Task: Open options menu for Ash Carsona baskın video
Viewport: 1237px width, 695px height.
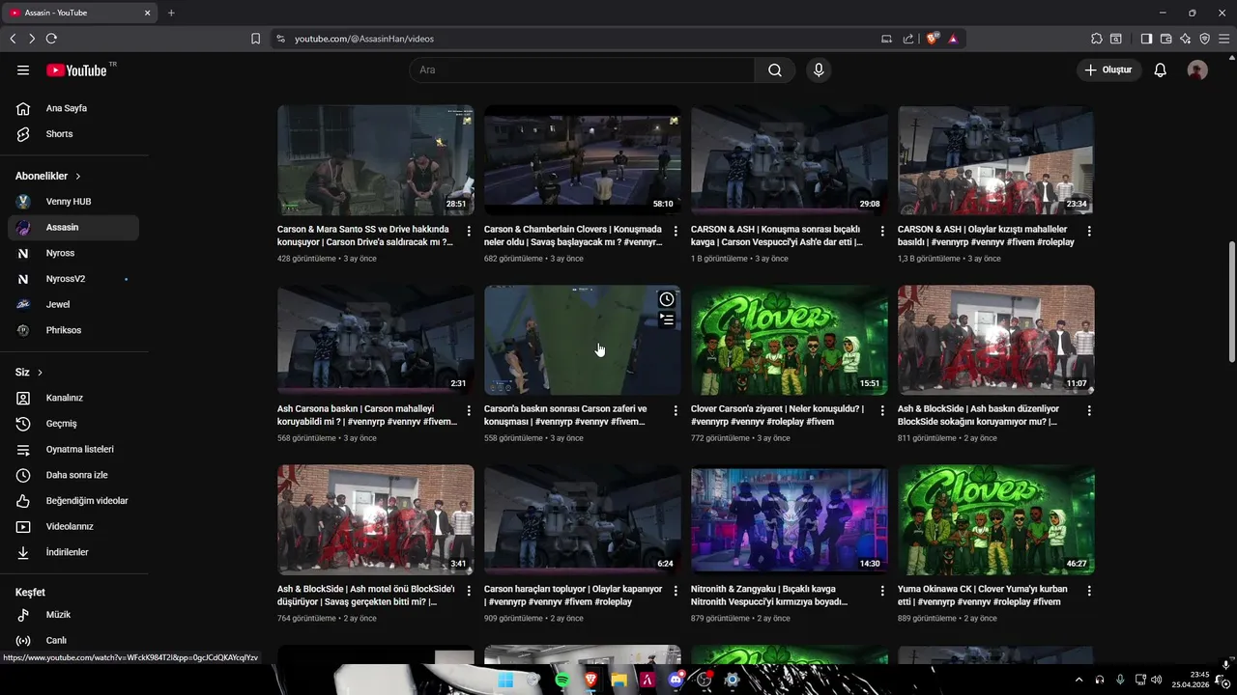Action: click(x=469, y=411)
